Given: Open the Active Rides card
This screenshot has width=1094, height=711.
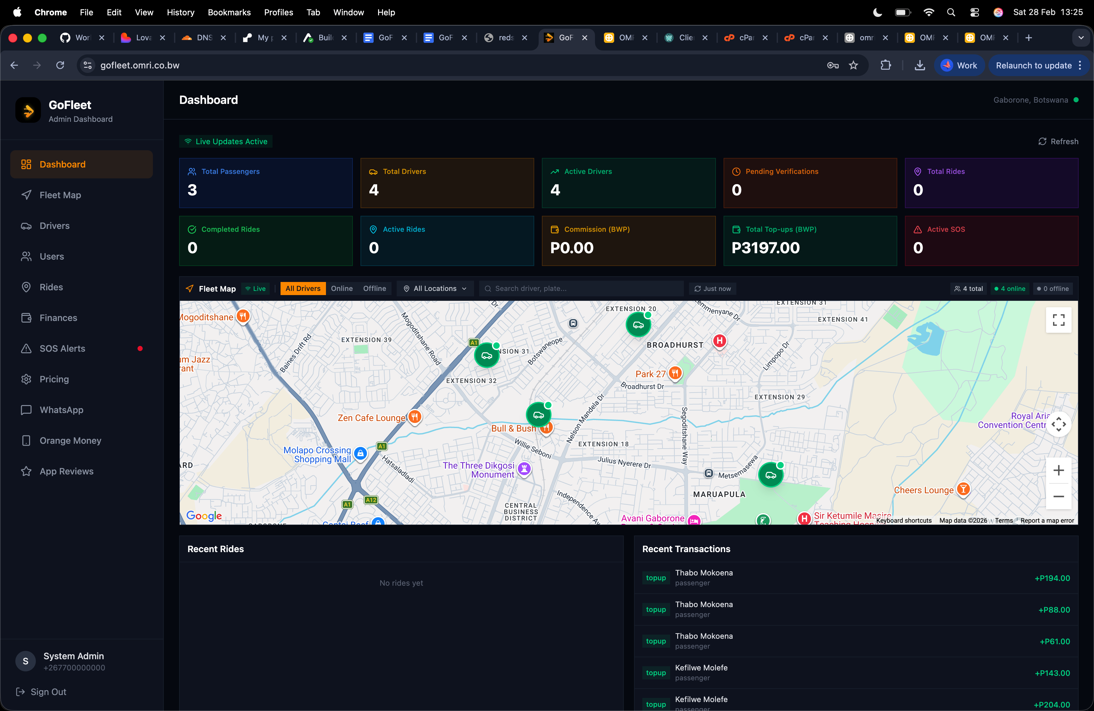Looking at the screenshot, I should tap(447, 241).
